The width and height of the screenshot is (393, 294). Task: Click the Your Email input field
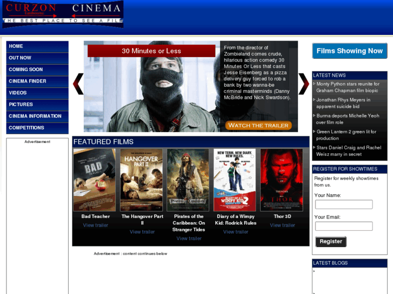(344, 226)
